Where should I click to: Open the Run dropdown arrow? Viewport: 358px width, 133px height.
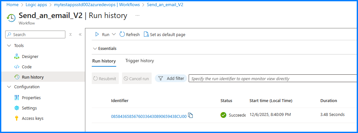pos(114,34)
